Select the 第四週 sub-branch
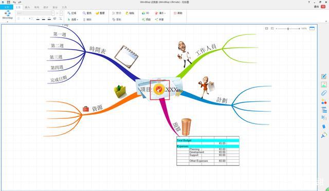This screenshot has width=329, height=191. 57,68
